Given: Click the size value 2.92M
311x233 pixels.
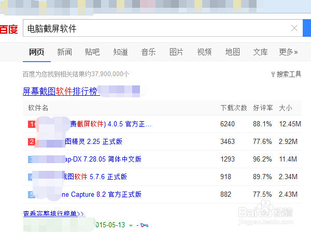Looking at the screenshot, I should (x=288, y=141).
